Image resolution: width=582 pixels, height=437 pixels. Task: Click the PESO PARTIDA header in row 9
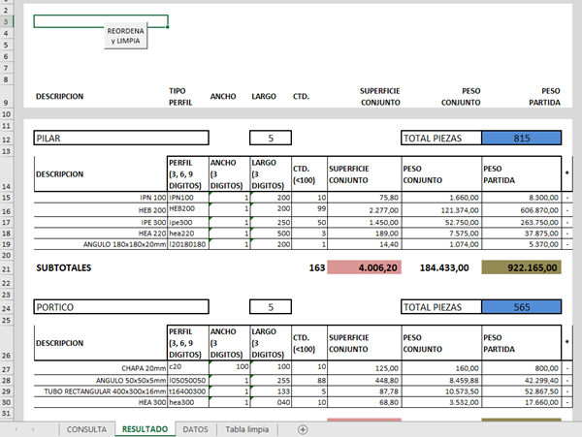[x=544, y=96]
